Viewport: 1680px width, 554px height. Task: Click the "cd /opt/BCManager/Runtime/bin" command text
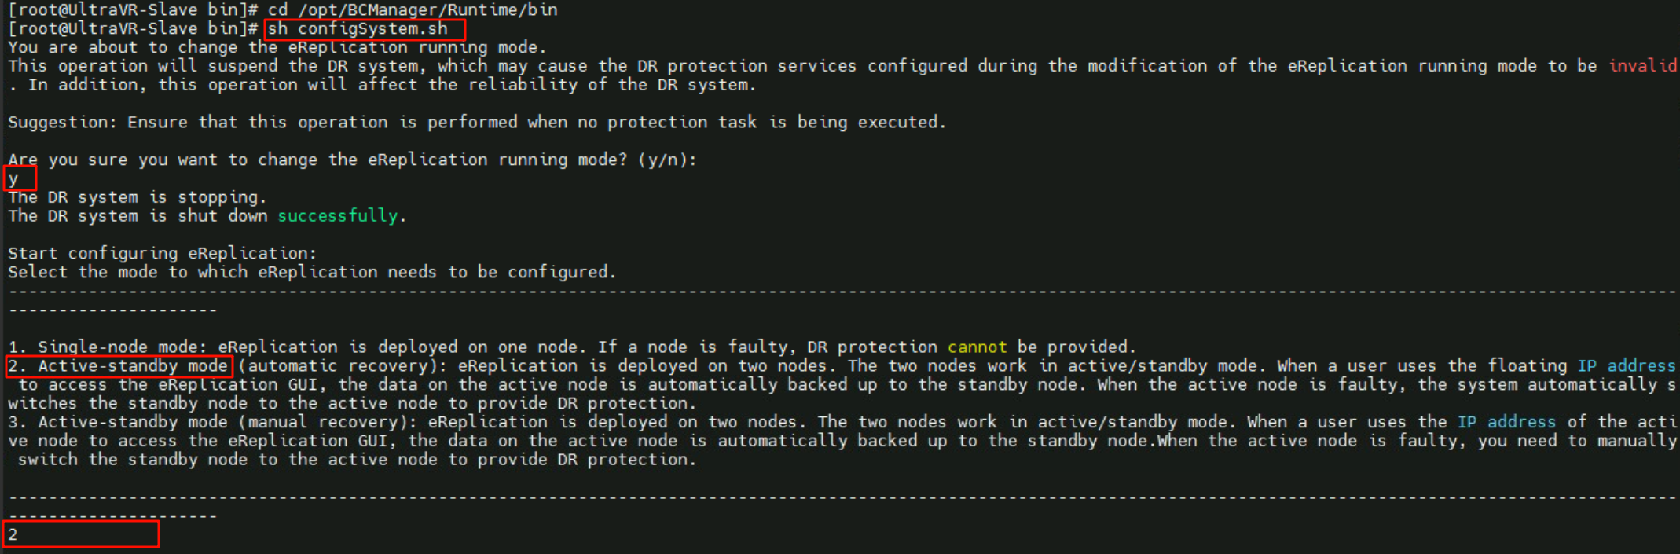(x=413, y=9)
